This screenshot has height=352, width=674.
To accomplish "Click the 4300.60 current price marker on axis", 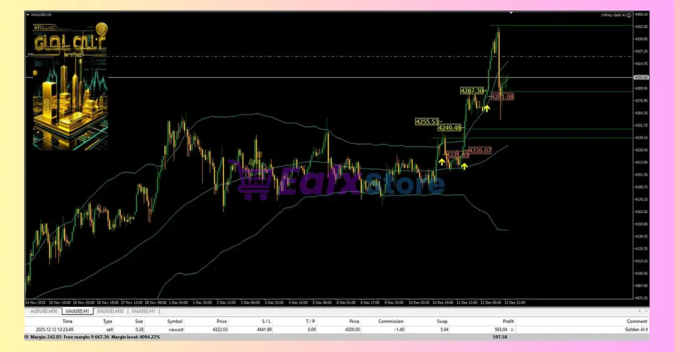I will pos(642,77).
